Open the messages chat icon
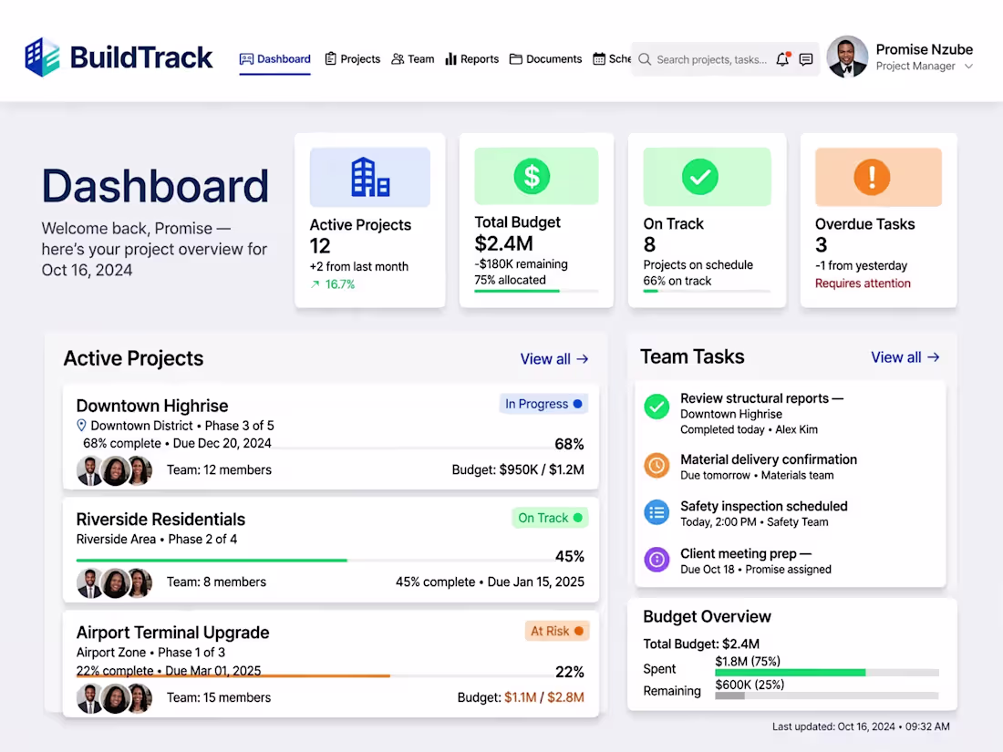This screenshot has height=752, width=1003. [806, 59]
